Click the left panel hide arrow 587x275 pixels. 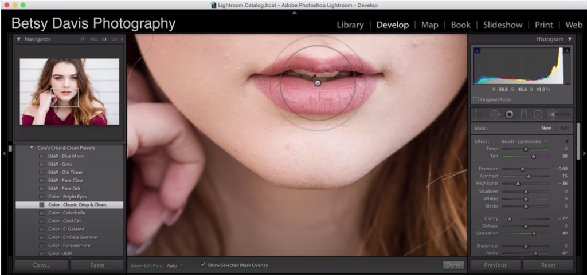4,153
